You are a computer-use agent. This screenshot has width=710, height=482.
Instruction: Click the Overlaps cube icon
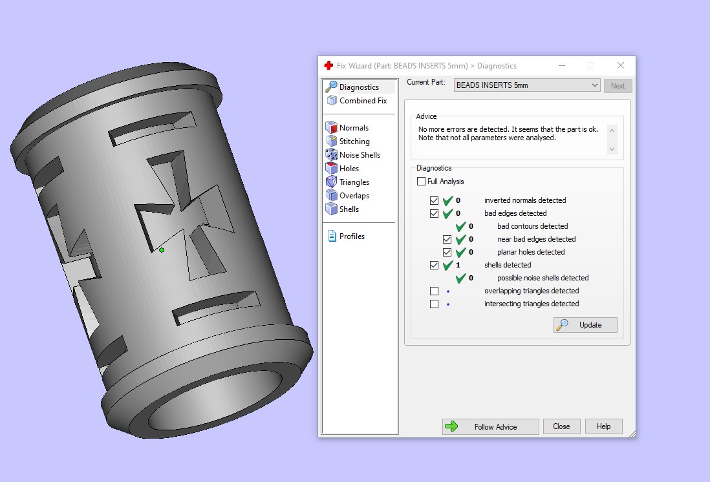332,196
